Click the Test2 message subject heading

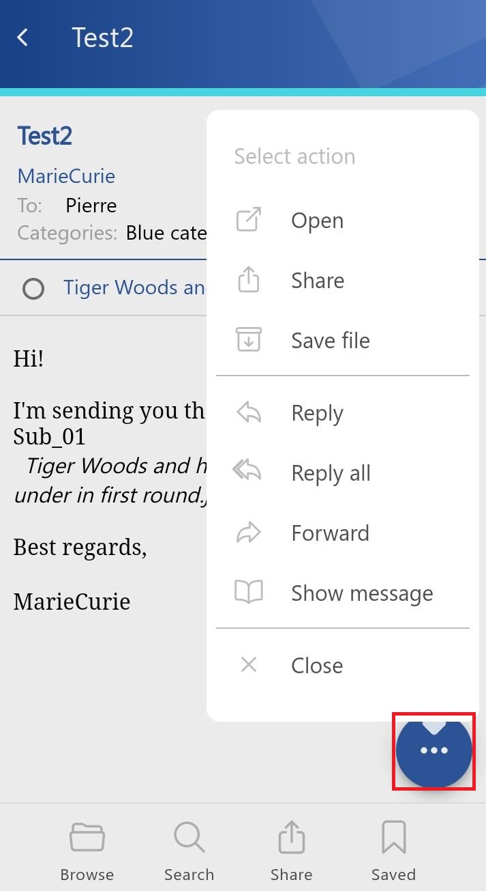(45, 136)
